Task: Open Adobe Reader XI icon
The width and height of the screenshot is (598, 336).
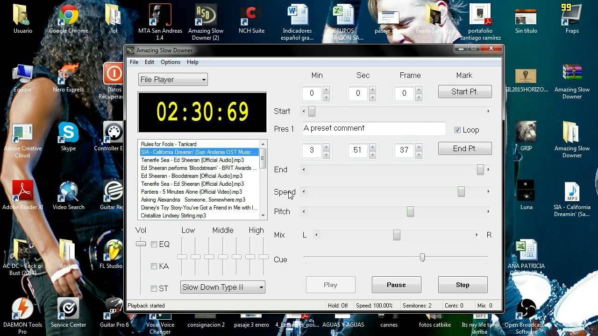Action: [x=22, y=195]
